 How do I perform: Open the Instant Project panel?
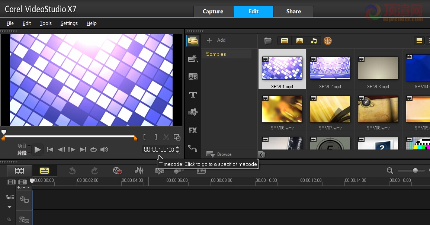coord(193,59)
